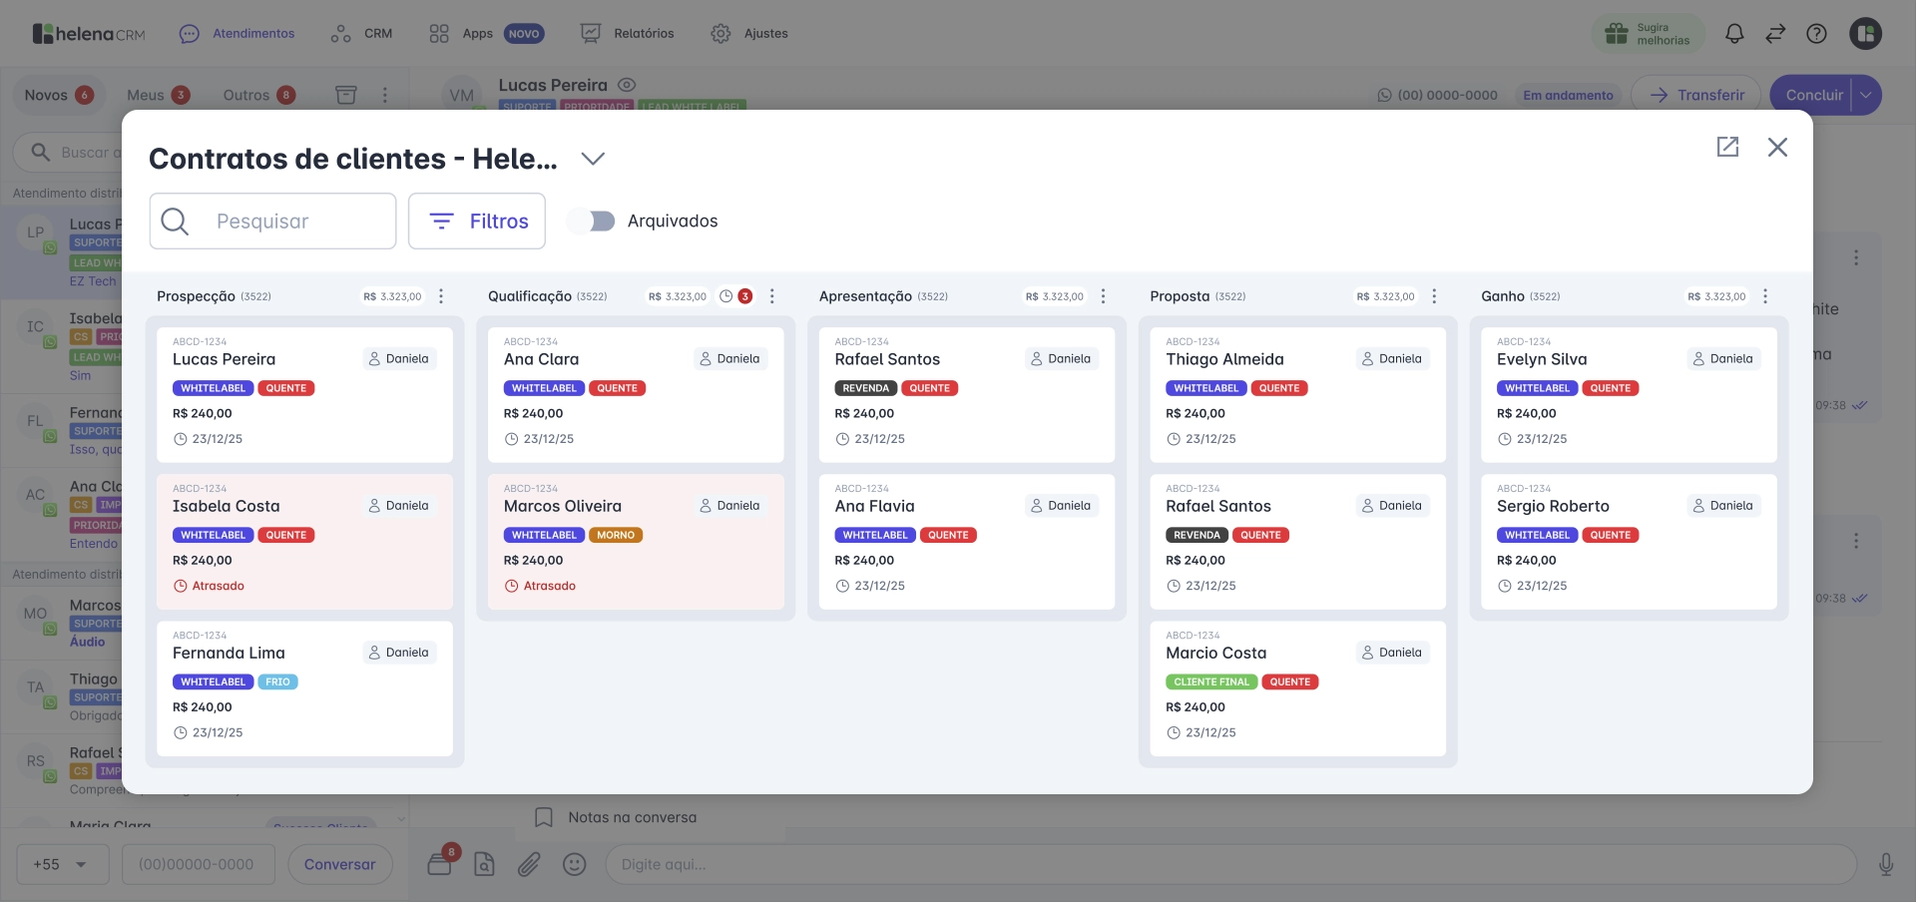Image resolution: width=1916 pixels, height=902 pixels.
Task: Open the +55 country code dropdown
Action: [62, 864]
